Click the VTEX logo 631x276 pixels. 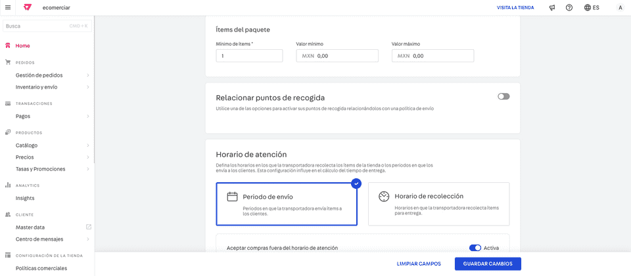pyautogui.click(x=28, y=8)
